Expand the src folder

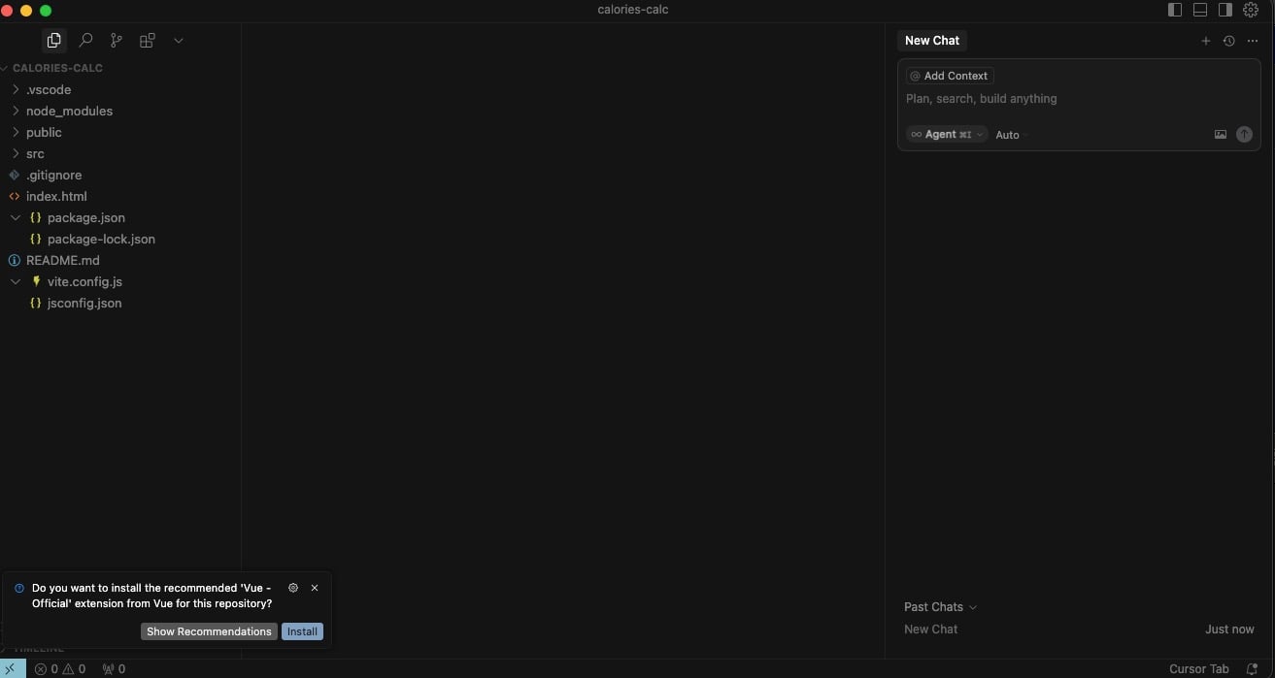coord(35,153)
